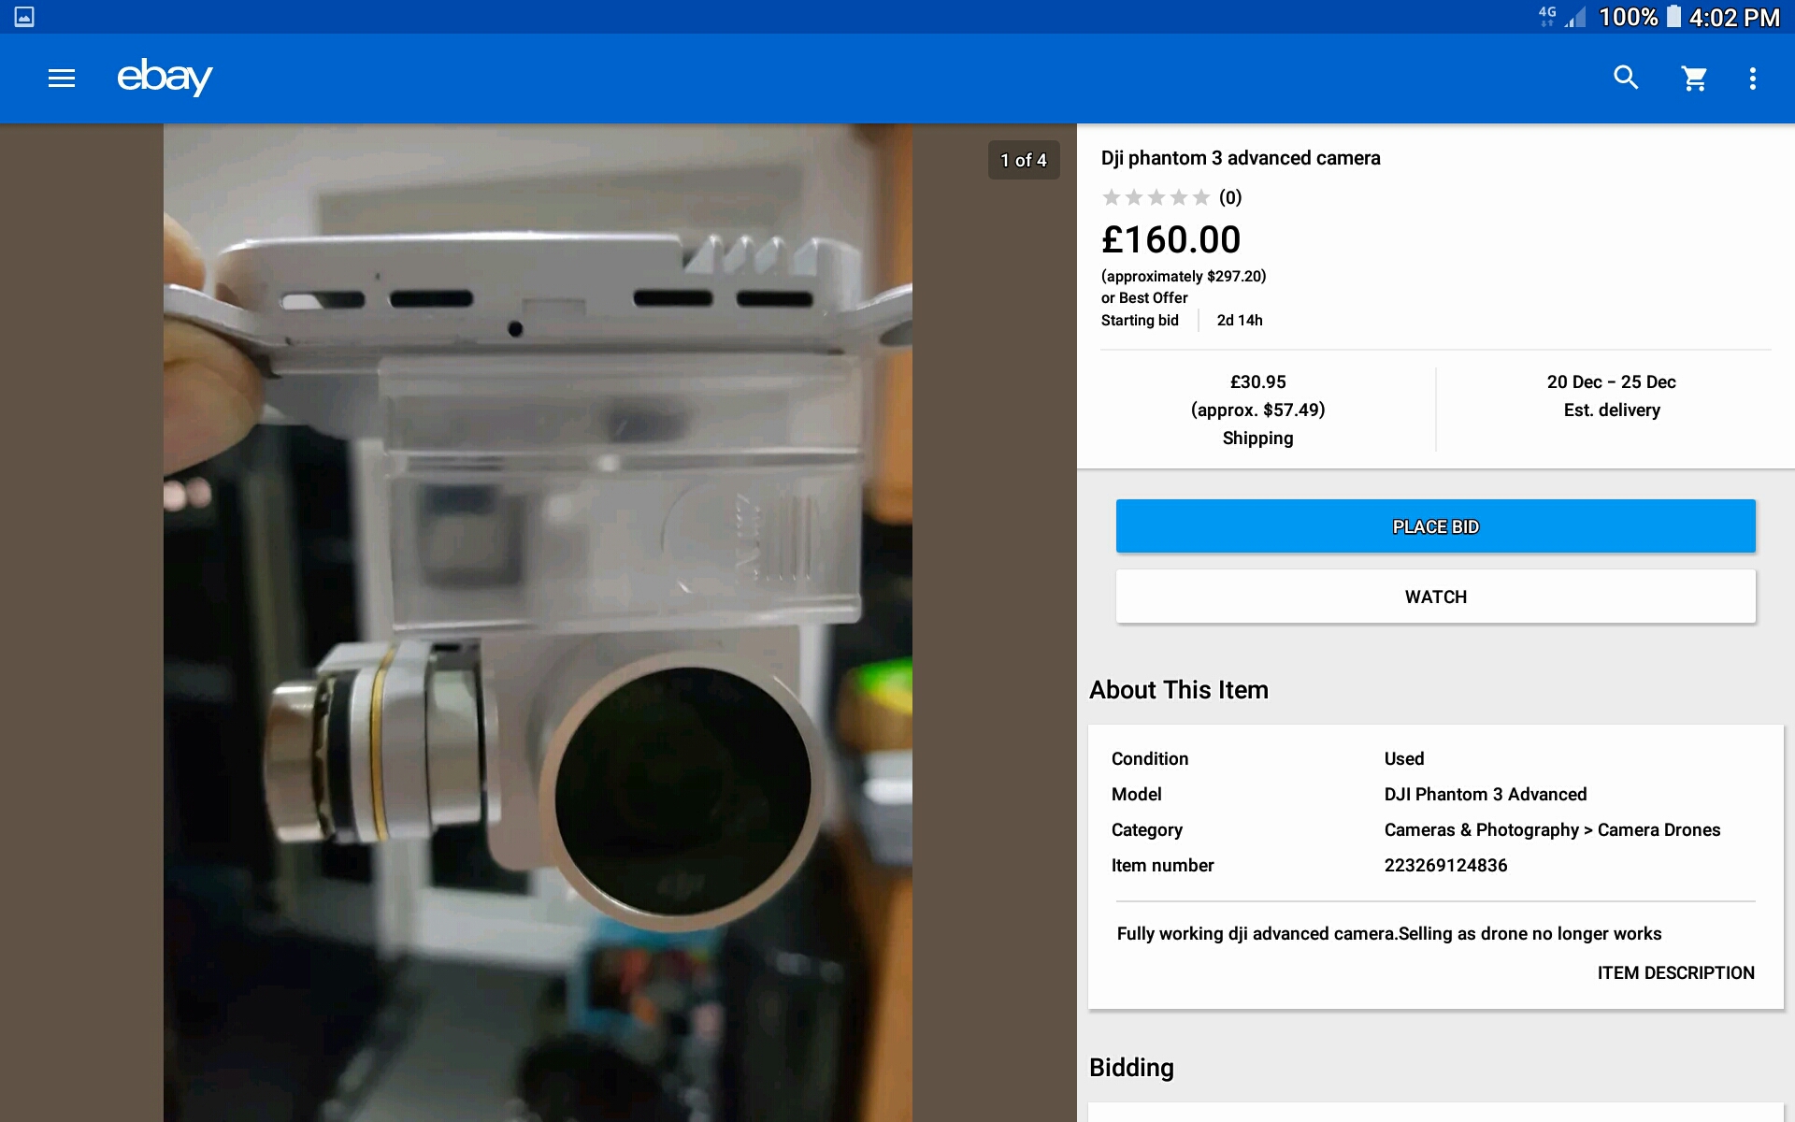Tap the '(0)' review count
Image resolution: width=1795 pixels, height=1122 pixels.
click(x=1230, y=197)
